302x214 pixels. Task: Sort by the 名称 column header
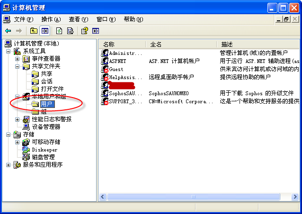(x=123, y=45)
